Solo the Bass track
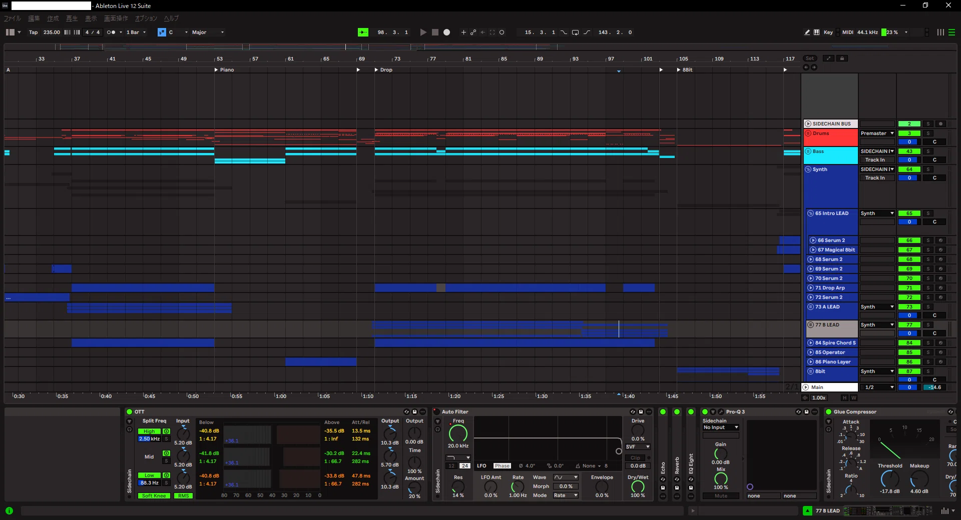 click(x=928, y=151)
